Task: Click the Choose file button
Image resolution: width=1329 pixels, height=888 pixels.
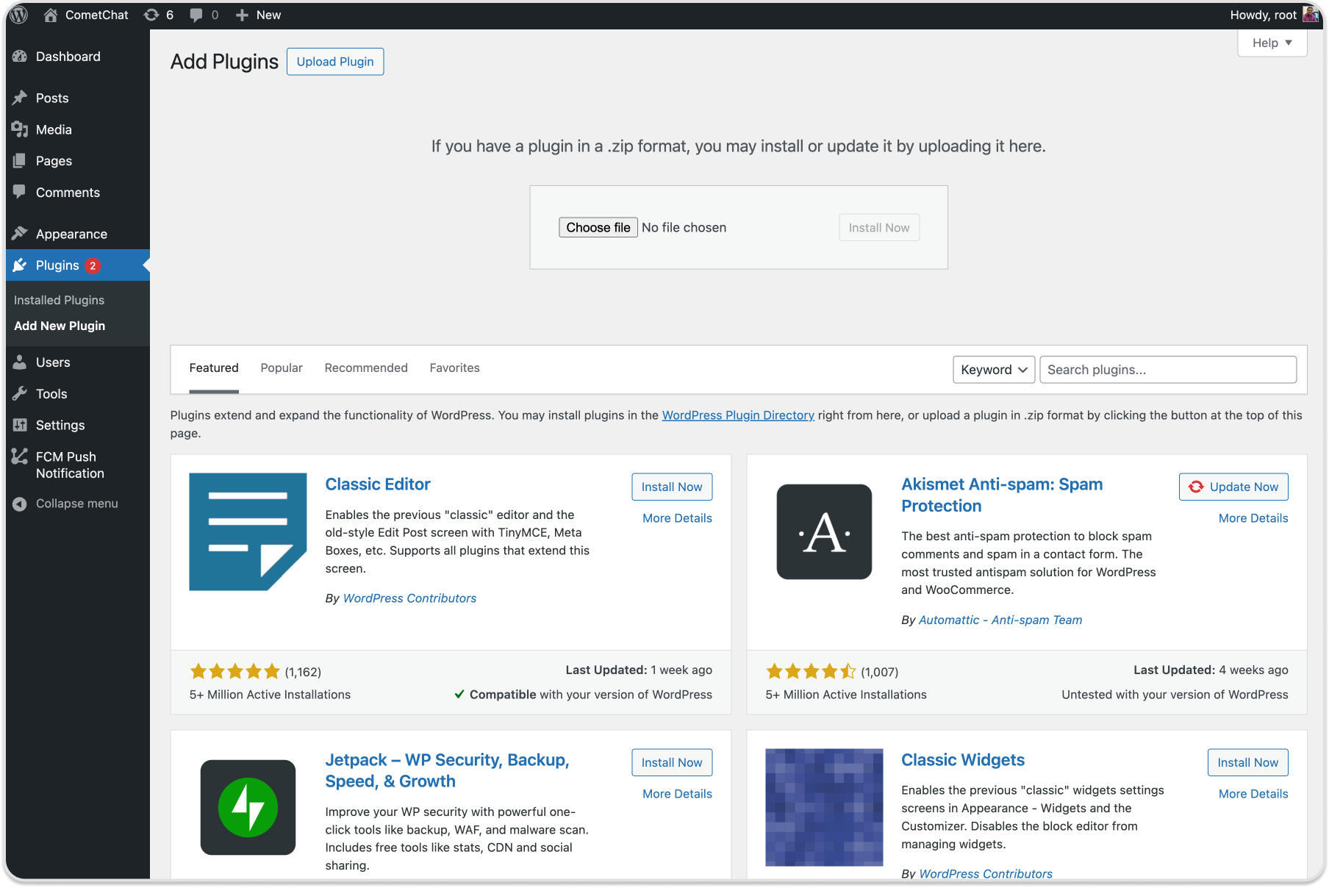Action: (x=598, y=228)
